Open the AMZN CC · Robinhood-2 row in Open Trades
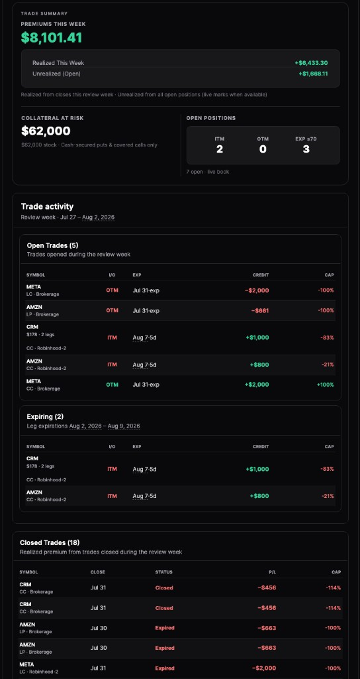The image size is (360, 679). (x=180, y=365)
